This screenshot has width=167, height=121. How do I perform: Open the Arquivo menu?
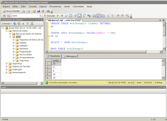tap(6, 7)
